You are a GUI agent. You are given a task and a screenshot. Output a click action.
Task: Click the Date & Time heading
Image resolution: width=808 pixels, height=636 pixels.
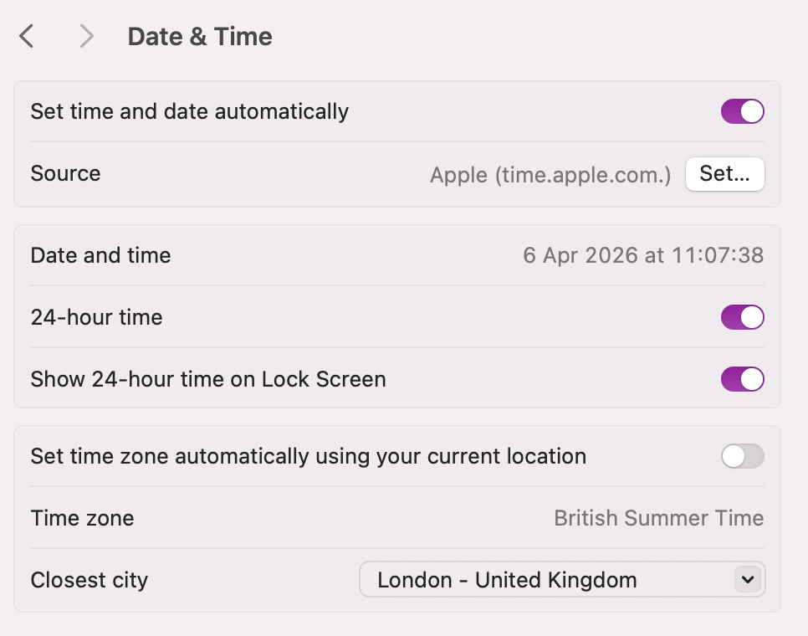pos(199,36)
